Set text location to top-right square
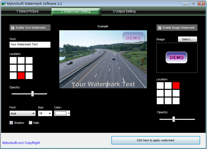The height and width of the screenshot is (149, 207). click(29, 60)
